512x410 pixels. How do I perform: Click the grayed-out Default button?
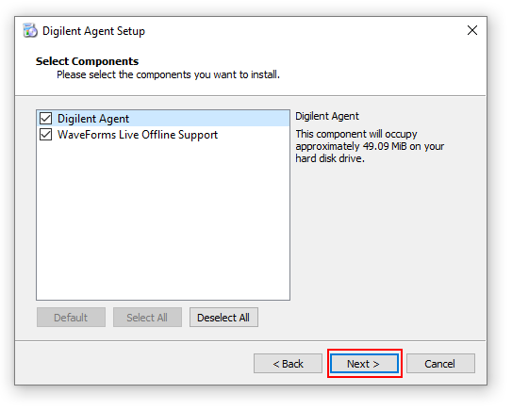71,318
